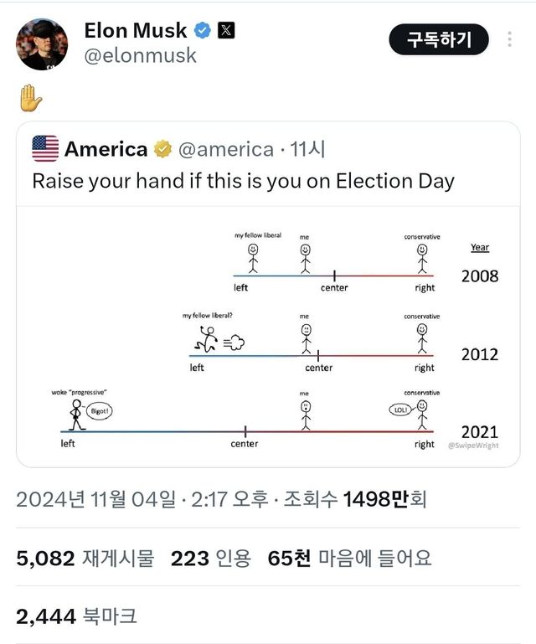Viewport: 536px width, 644px height.
Task: View the 5,082 재게시물 reposts list
Action: [x=85, y=559]
